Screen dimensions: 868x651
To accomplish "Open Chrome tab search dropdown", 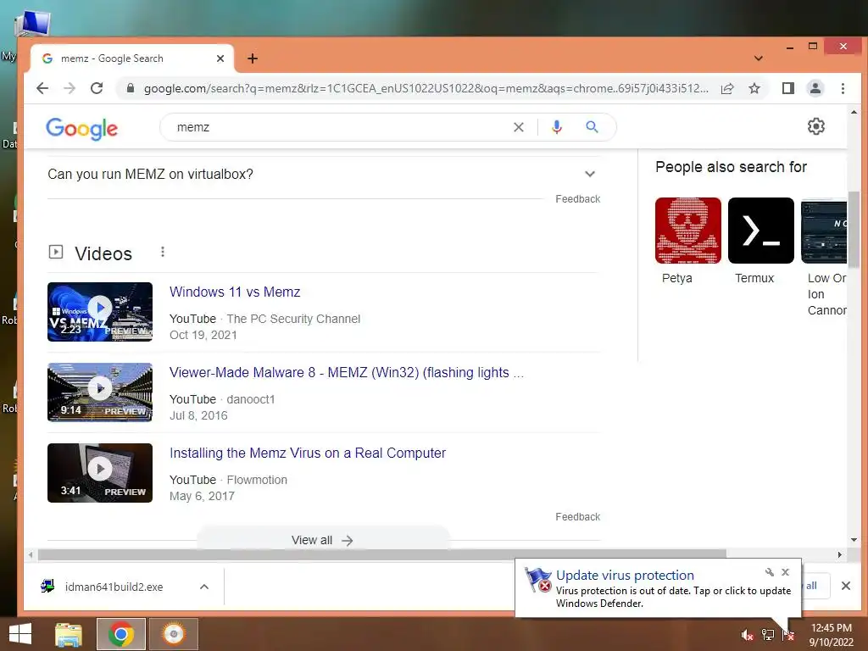I will point(759,58).
